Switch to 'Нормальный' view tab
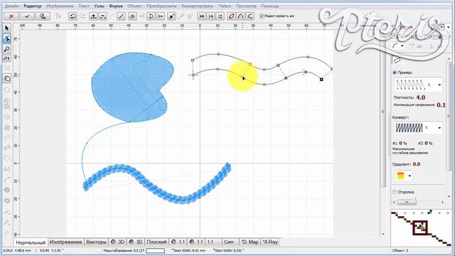The image size is (455, 256). (x=31, y=242)
